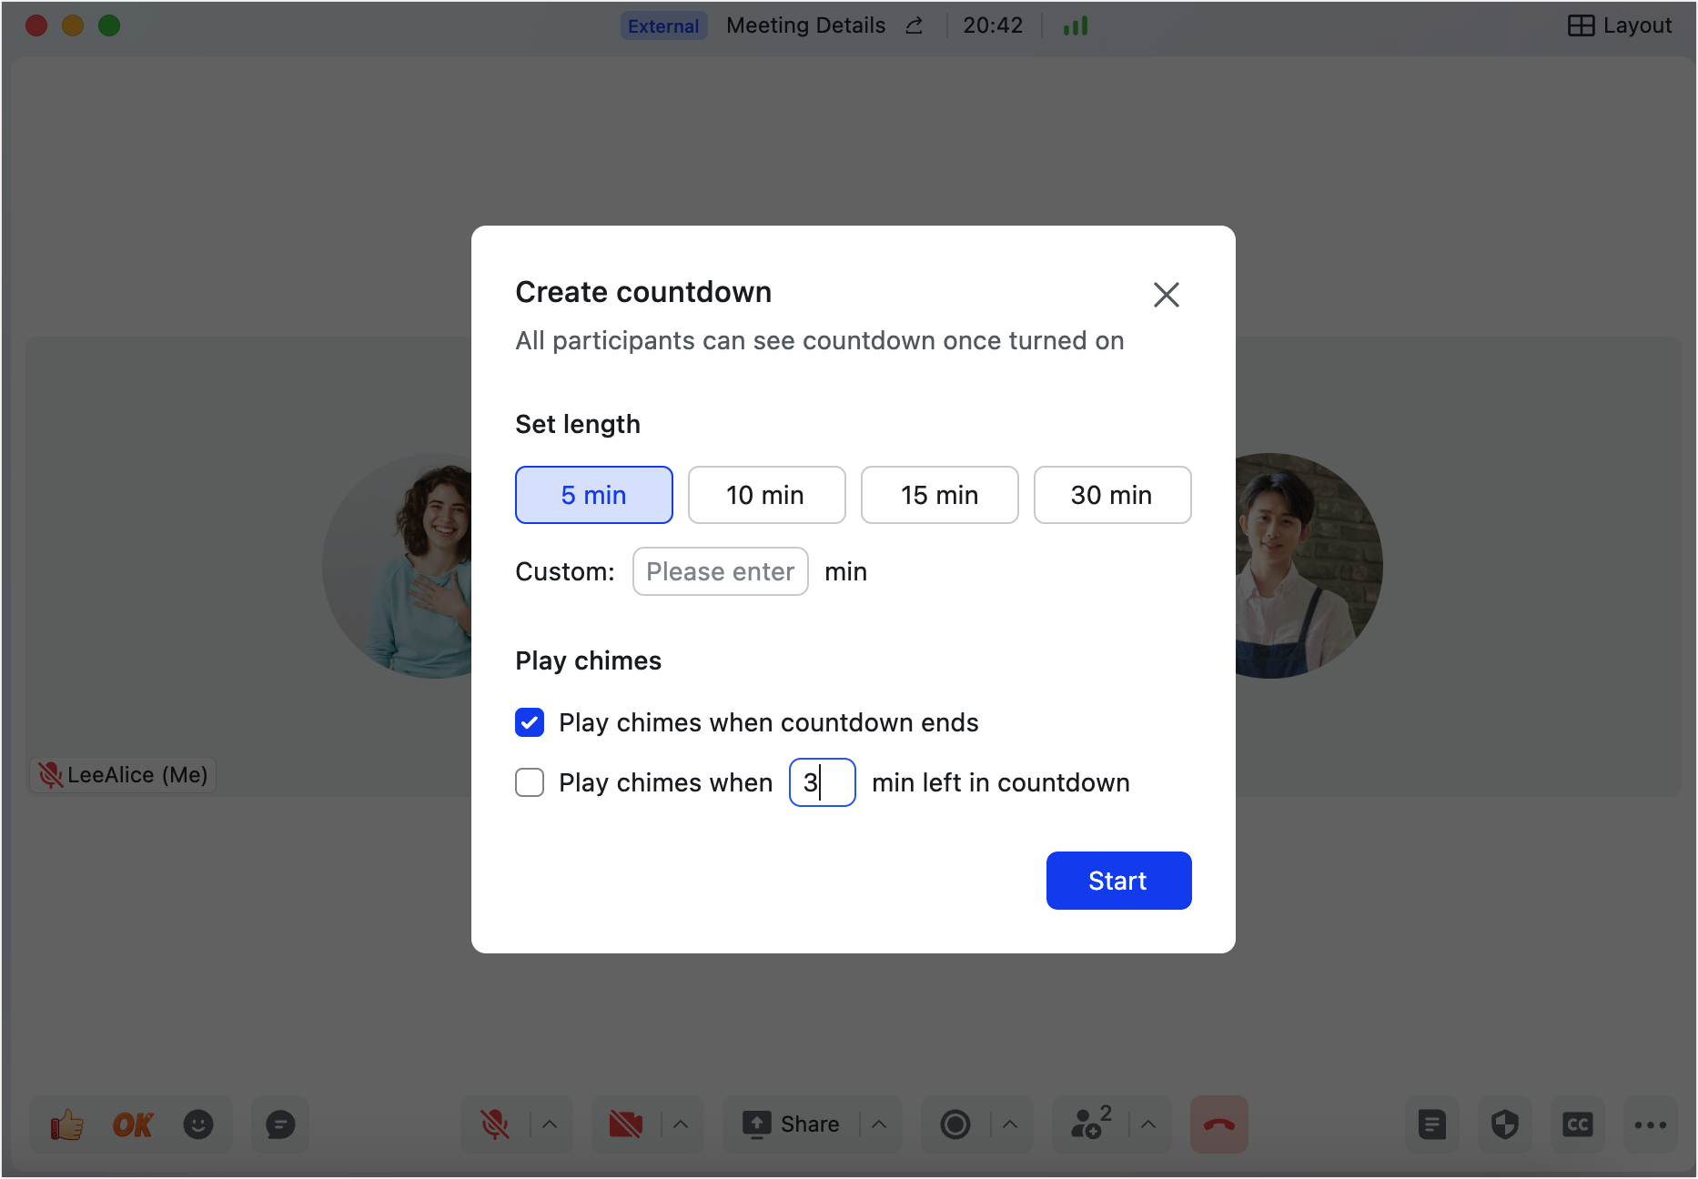Open participants invite options chevron
The image size is (1698, 1179).
[x=1147, y=1124]
